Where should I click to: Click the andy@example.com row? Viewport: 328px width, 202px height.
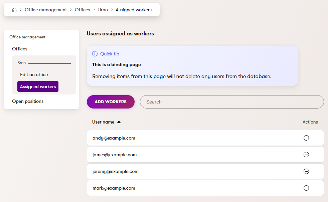(114, 138)
